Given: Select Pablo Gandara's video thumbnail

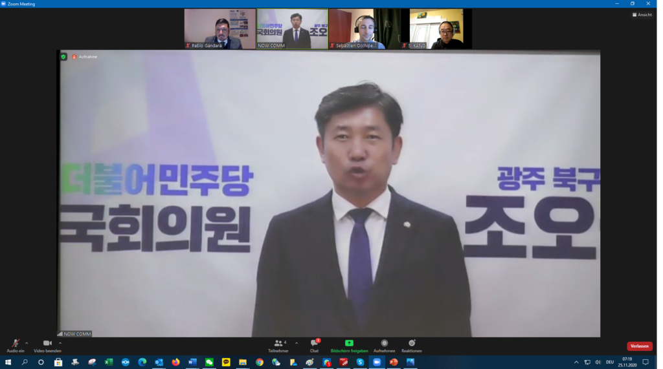Looking at the screenshot, I should 220,29.
